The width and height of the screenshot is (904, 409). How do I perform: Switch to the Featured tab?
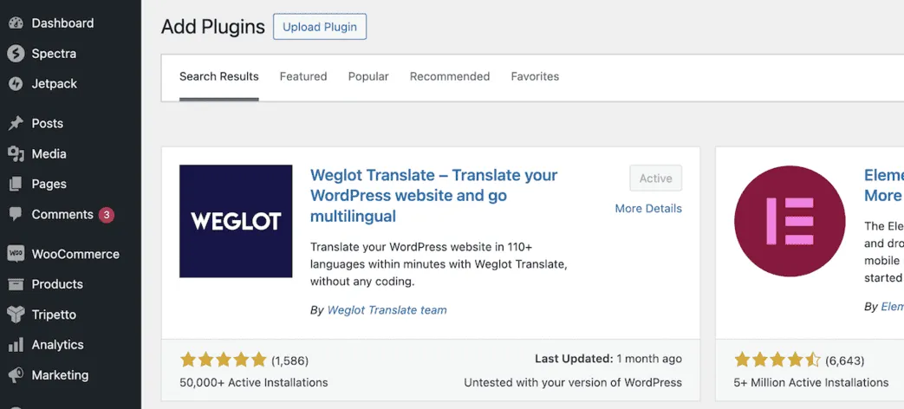303,76
